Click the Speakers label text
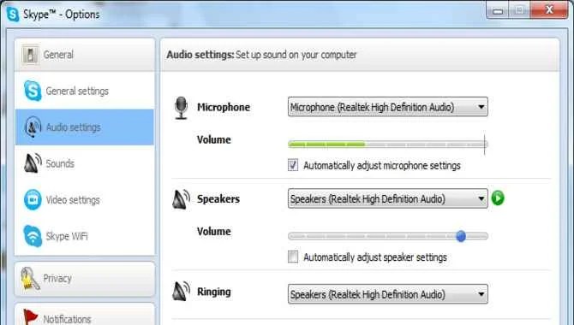The height and width of the screenshot is (325, 574). (x=218, y=199)
